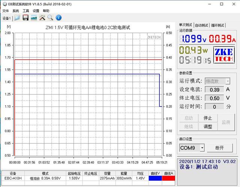This screenshot has width=240, height=187.
Task: Select the 设备1 toolbar label
Action: 7,18
